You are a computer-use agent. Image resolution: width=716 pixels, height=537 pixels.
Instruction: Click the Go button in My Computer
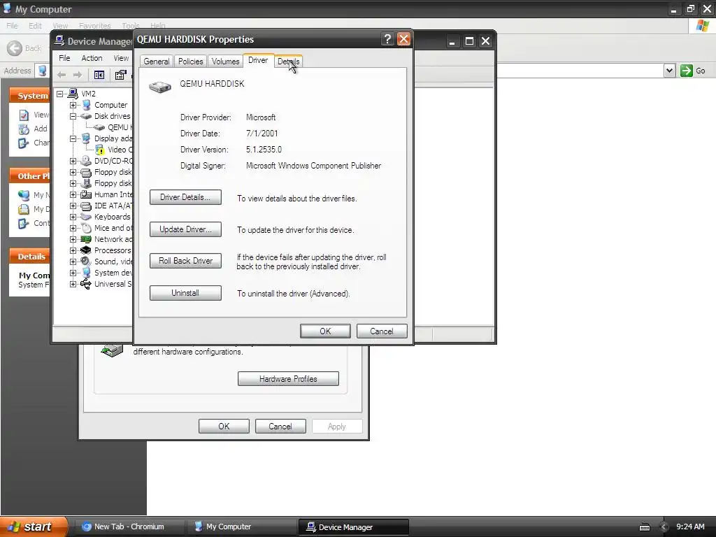[693, 71]
